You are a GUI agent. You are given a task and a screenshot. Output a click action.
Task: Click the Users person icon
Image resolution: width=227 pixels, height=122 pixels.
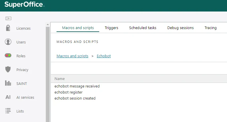pyautogui.click(x=8, y=42)
